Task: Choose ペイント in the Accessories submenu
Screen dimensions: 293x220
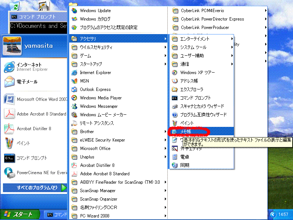Action: pyautogui.click(x=201, y=123)
